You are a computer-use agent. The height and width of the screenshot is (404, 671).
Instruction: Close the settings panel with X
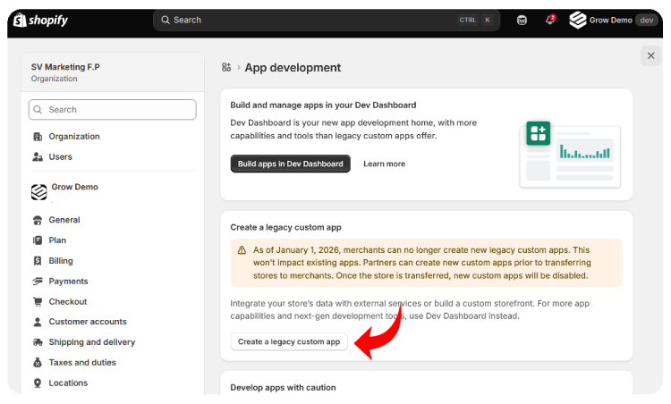coord(651,55)
